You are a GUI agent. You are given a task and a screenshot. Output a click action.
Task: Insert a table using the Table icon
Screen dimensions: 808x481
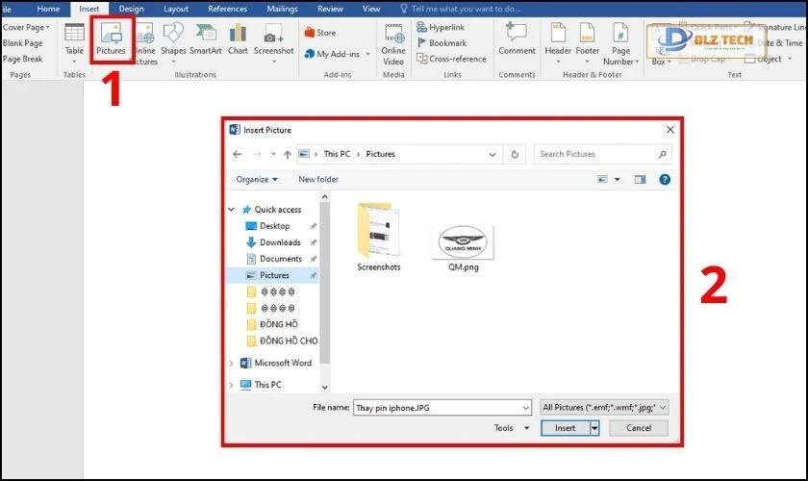[74, 38]
